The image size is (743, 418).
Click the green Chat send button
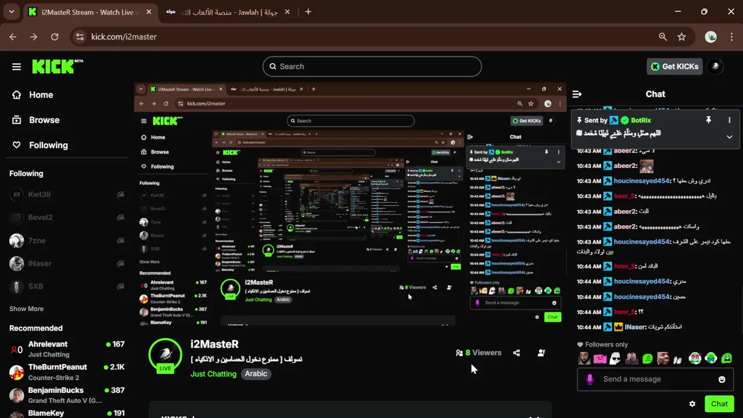click(719, 404)
